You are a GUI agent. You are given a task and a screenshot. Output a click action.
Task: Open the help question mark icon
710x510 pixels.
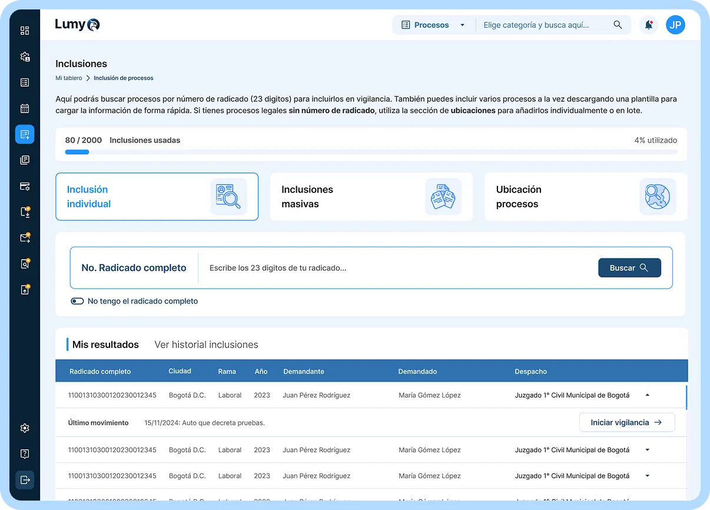click(24, 453)
